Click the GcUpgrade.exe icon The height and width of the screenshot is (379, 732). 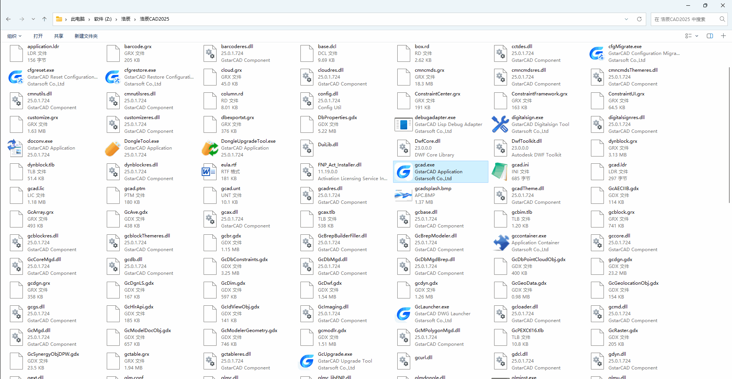(307, 361)
